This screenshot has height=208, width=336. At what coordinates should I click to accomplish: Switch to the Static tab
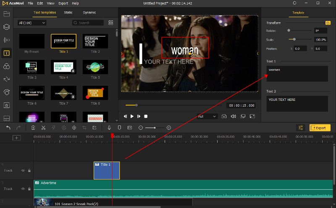tap(68, 13)
